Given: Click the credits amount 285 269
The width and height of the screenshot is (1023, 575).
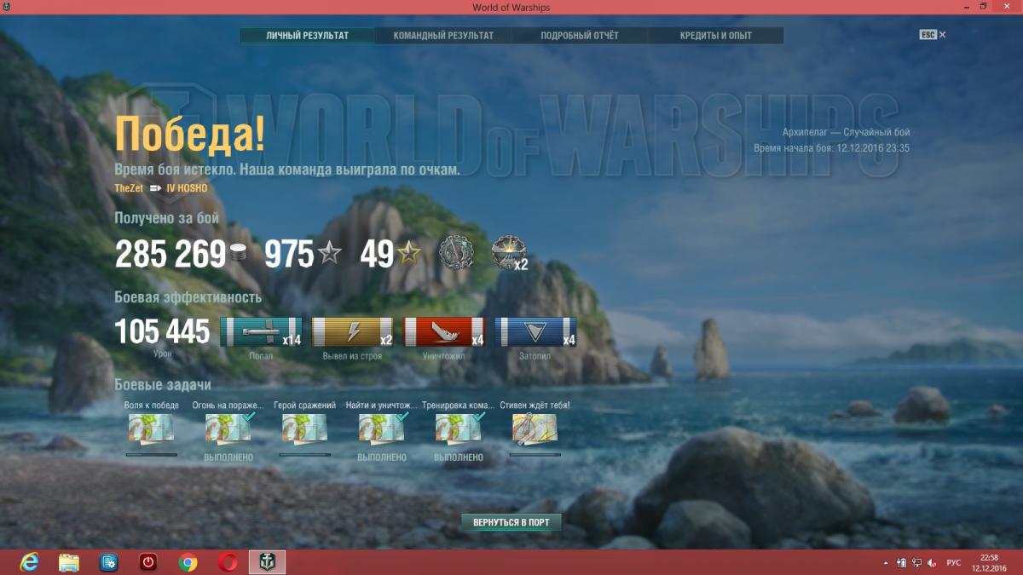Looking at the screenshot, I should (x=170, y=254).
